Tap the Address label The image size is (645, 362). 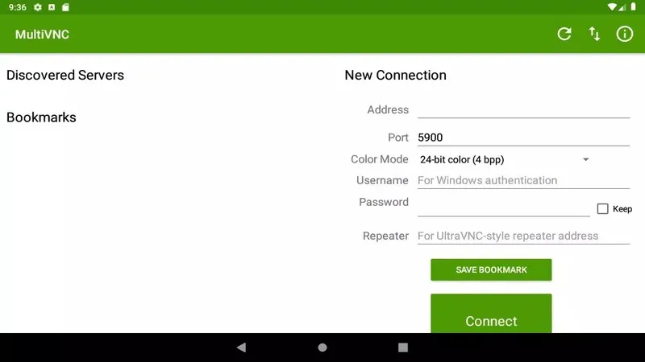coord(388,109)
